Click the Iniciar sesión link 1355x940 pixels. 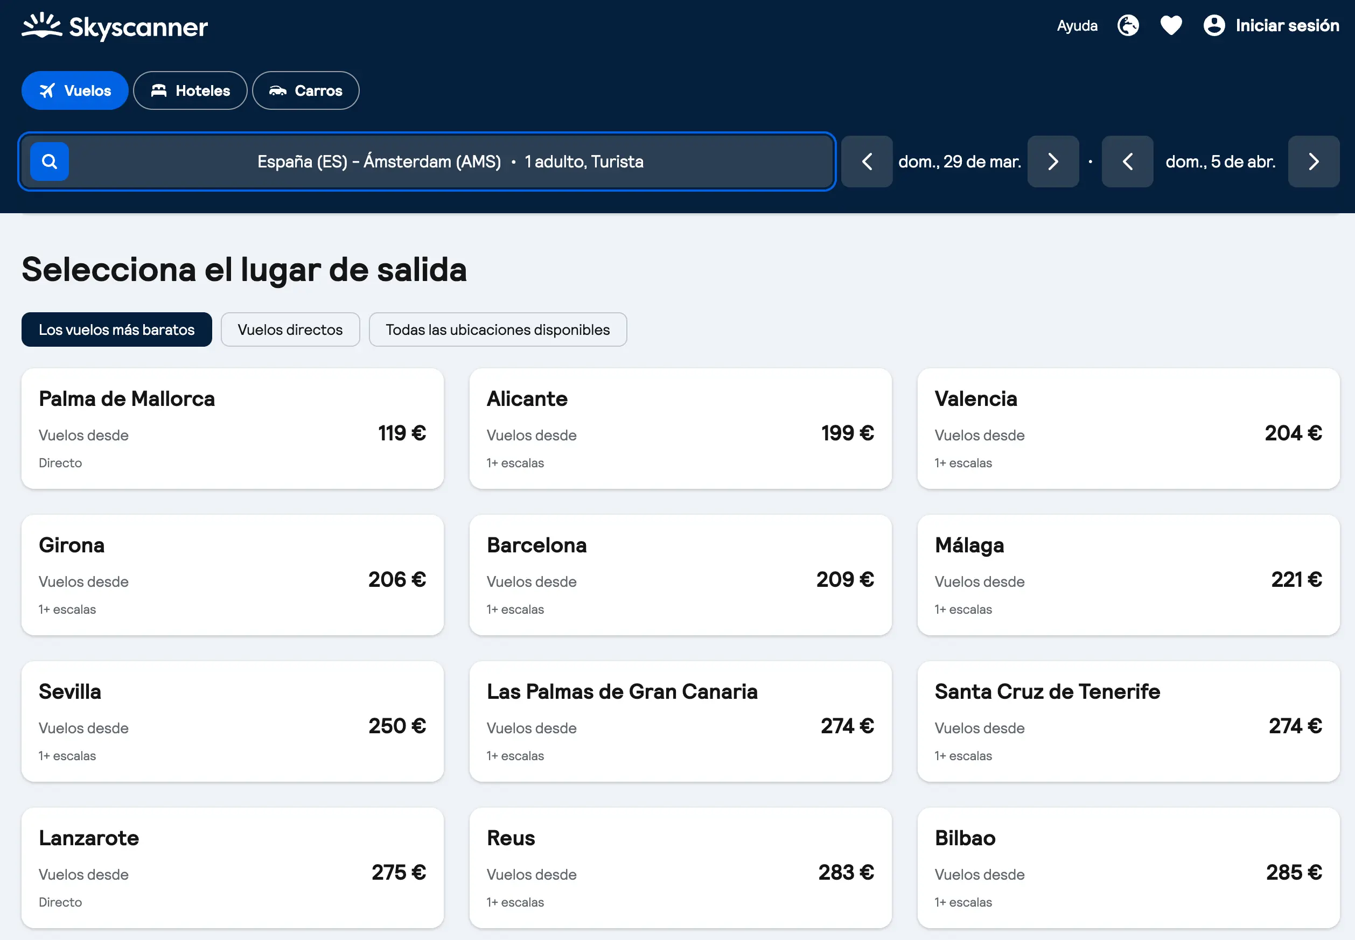pyautogui.click(x=1287, y=25)
